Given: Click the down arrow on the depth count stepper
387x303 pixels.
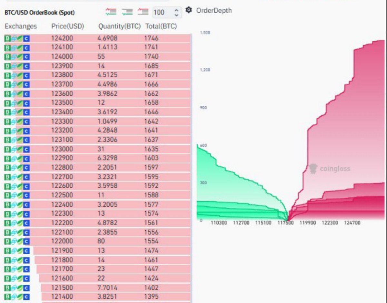Looking at the screenshot, I should [176, 14].
